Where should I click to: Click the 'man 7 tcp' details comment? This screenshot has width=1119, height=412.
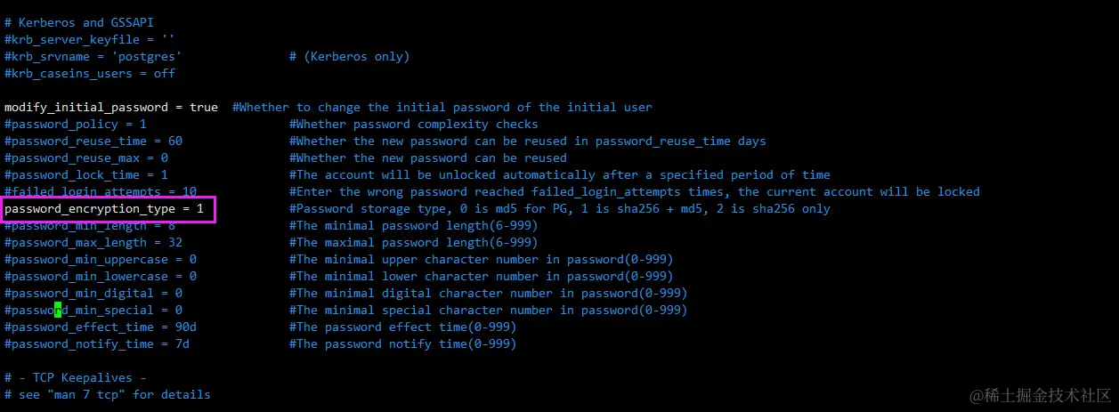pyautogui.click(x=108, y=394)
